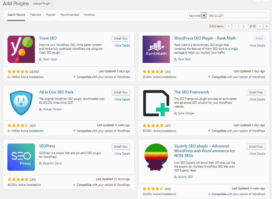272x199 pixels.
Task: Go to the previous results page
Action: 235,26
